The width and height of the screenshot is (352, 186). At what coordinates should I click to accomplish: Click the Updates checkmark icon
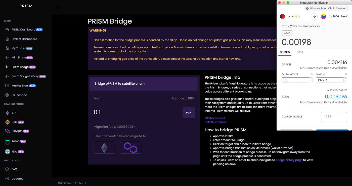(x=7, y=179)
